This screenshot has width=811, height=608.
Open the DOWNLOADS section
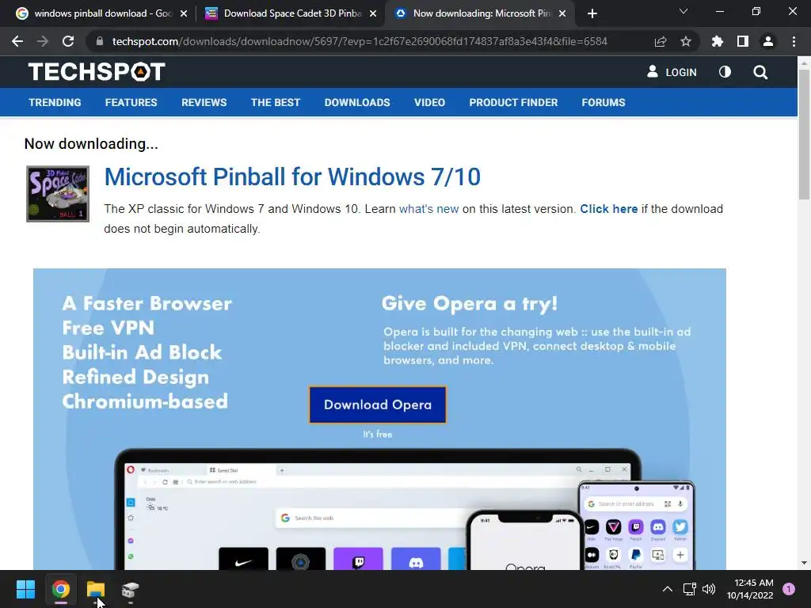point(357,102)
